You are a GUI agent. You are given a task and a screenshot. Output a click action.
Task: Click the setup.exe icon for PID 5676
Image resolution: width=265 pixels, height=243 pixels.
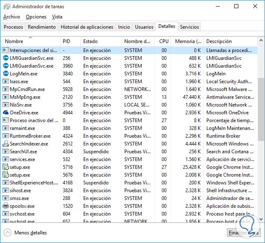point(6,175)
